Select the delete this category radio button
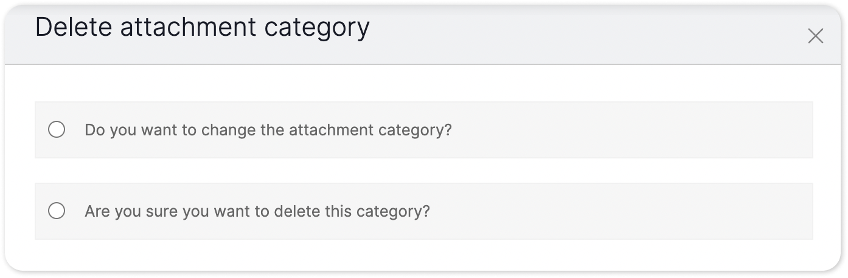Viewport: 848px width, 278px height. click(x=57, y=211)
